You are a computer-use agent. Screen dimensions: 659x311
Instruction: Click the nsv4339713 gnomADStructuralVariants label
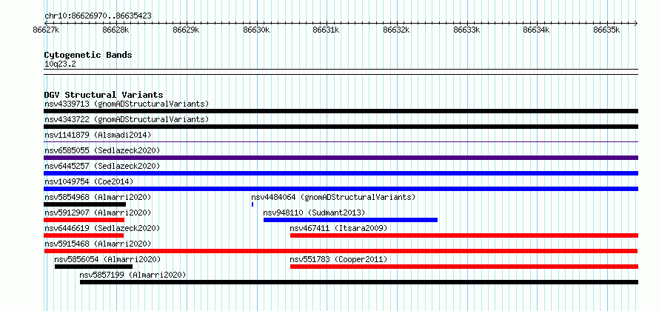point(127,104)
